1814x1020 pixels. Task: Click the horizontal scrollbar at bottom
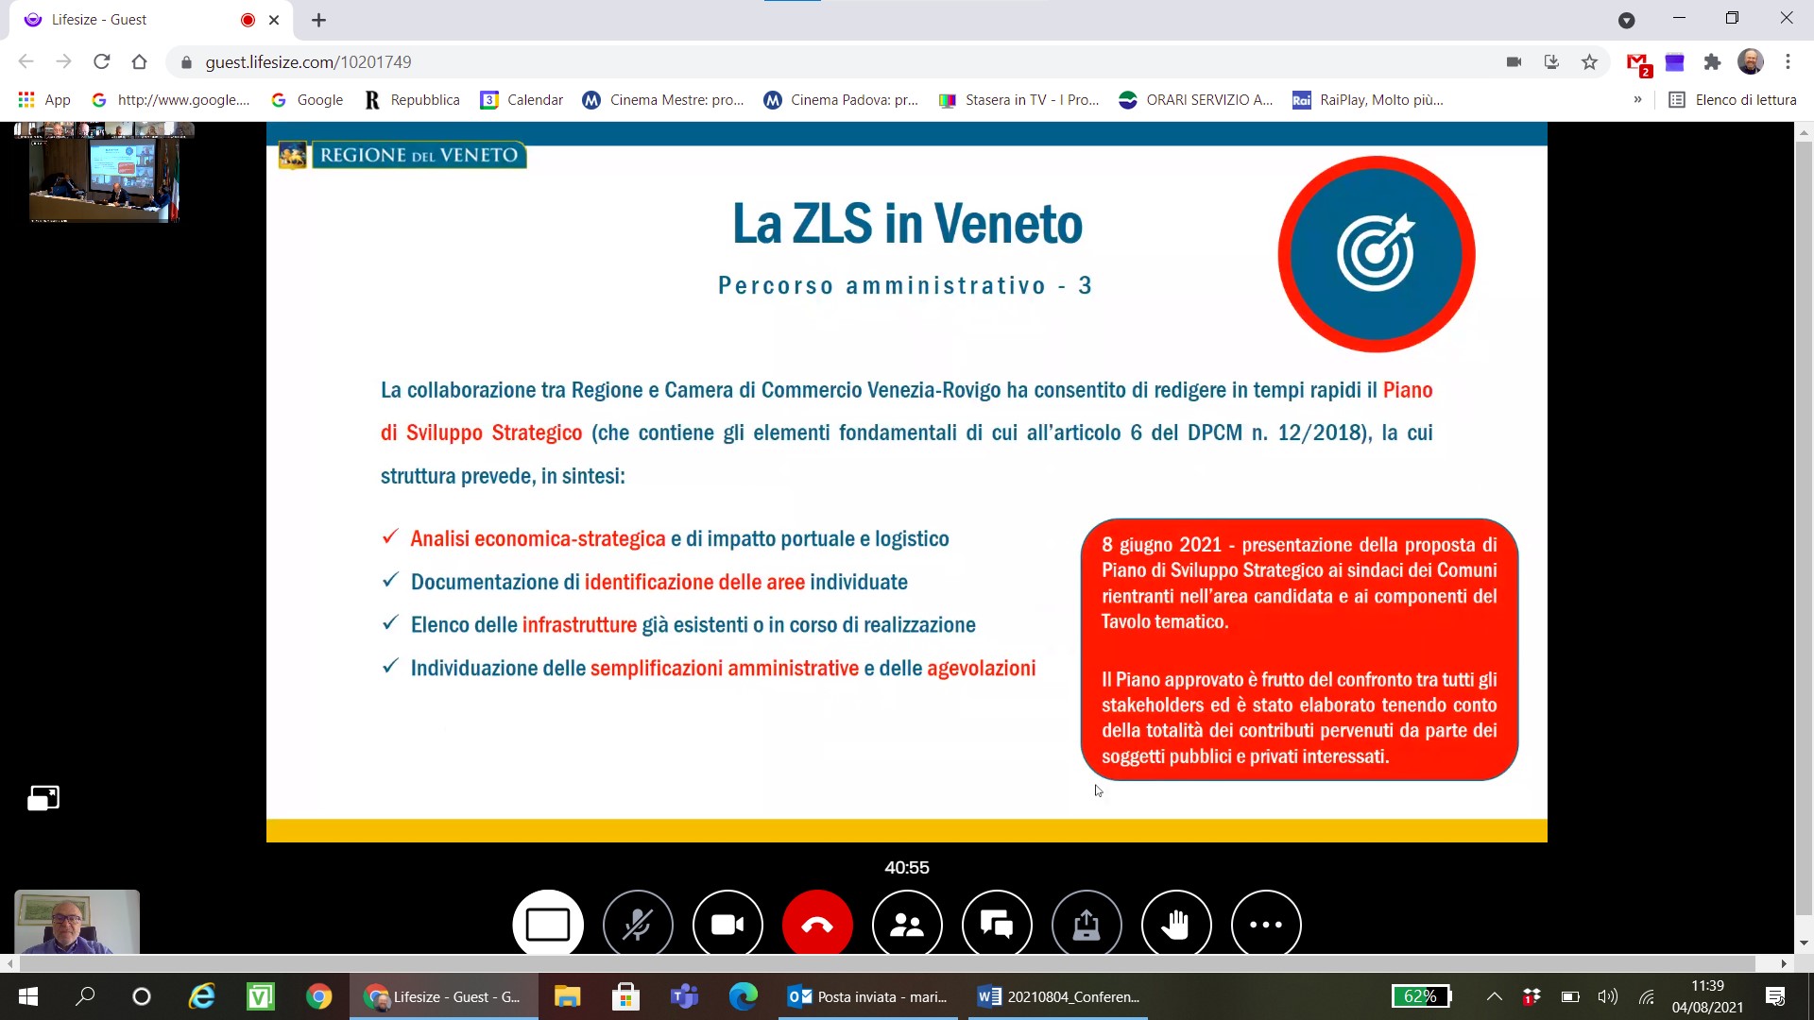888,963
